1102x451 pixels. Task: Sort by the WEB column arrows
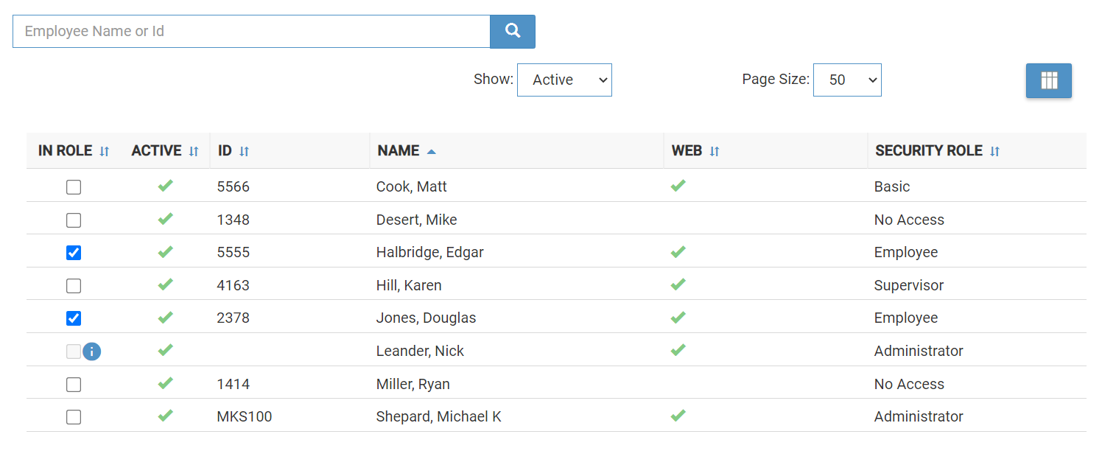[x=714, y=151]
